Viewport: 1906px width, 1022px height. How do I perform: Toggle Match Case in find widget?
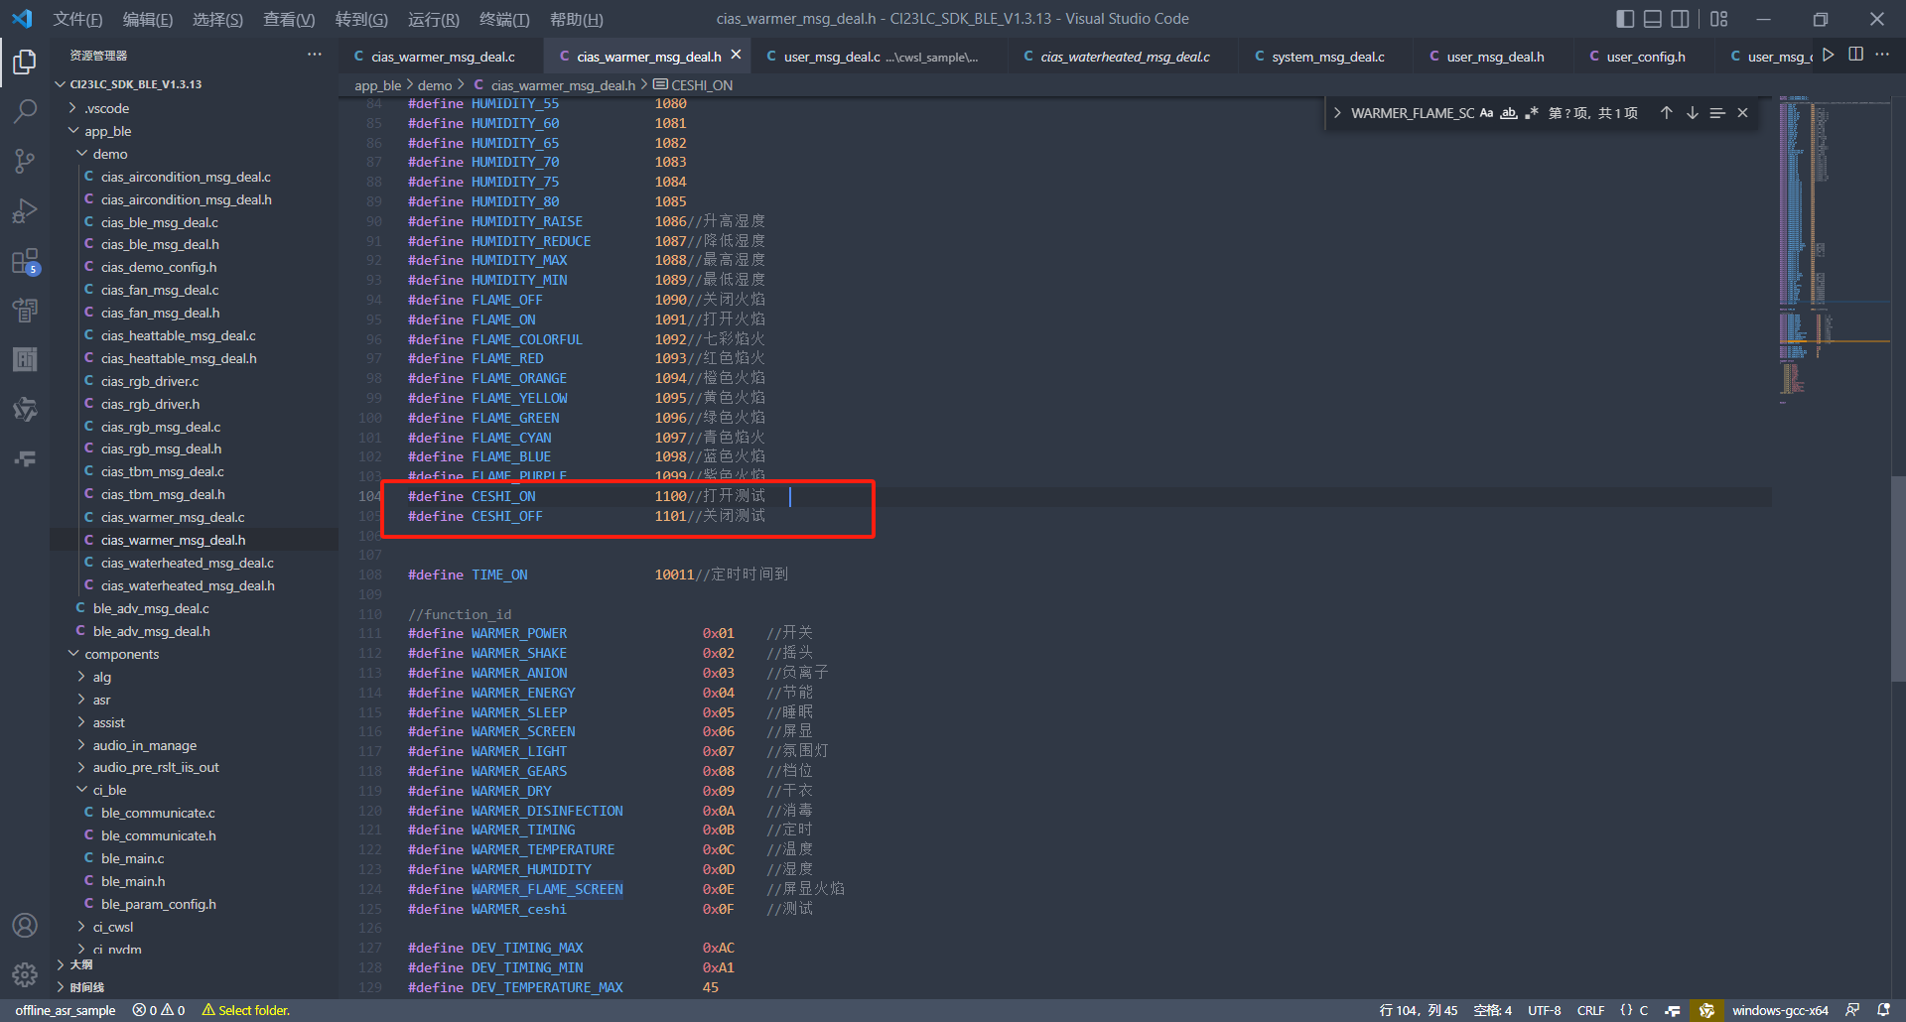point(1486,113)
